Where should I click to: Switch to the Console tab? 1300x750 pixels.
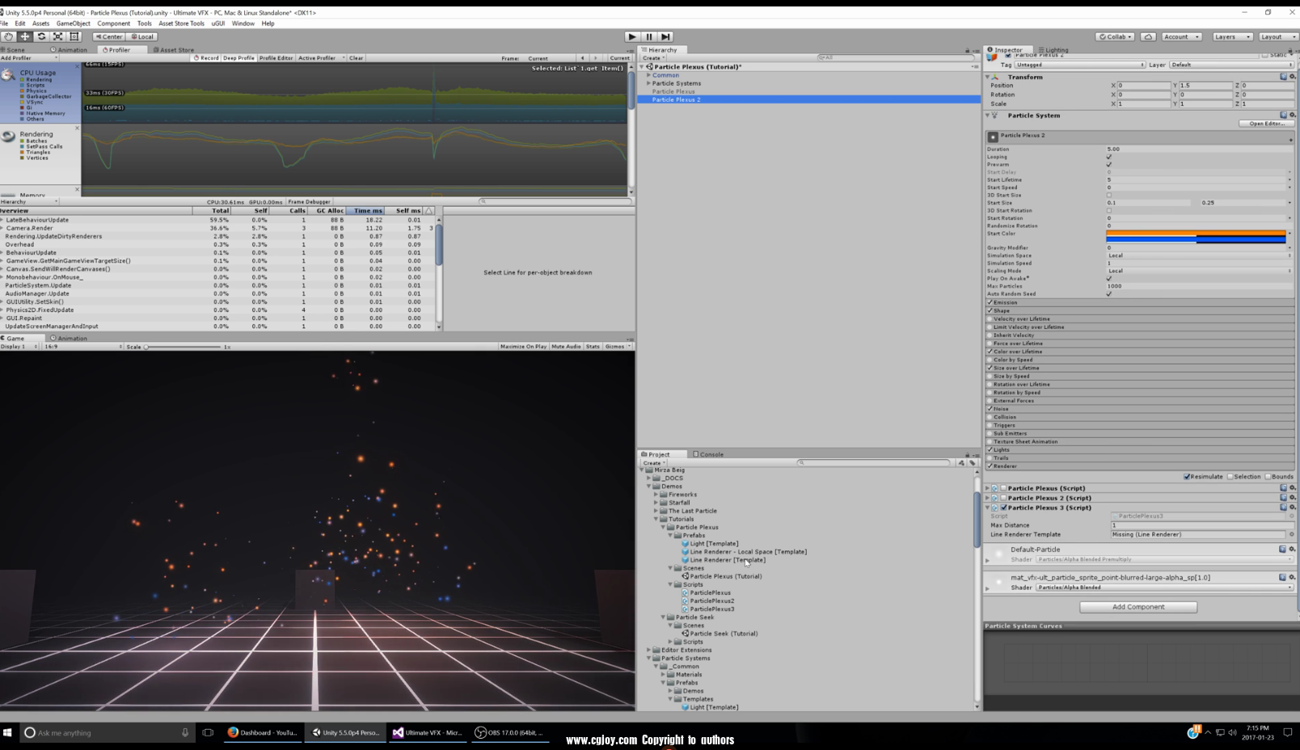point(708,454)
